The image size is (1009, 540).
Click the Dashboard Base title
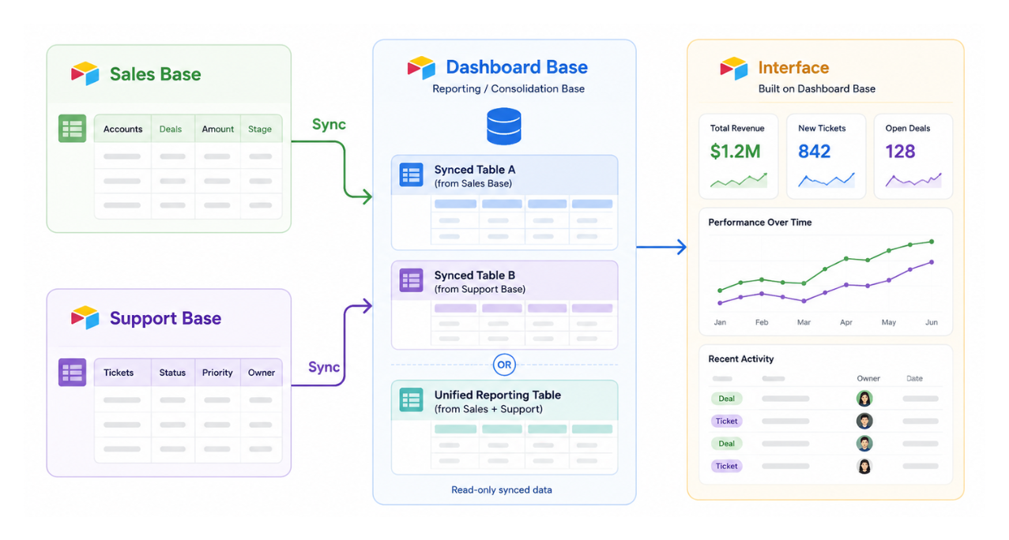tap(517, 67)
